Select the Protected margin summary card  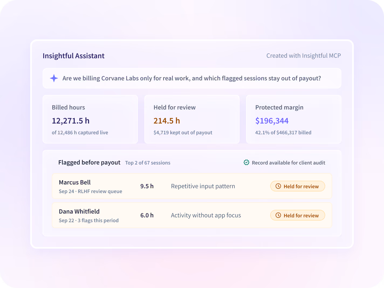click(x=294, y=119)
